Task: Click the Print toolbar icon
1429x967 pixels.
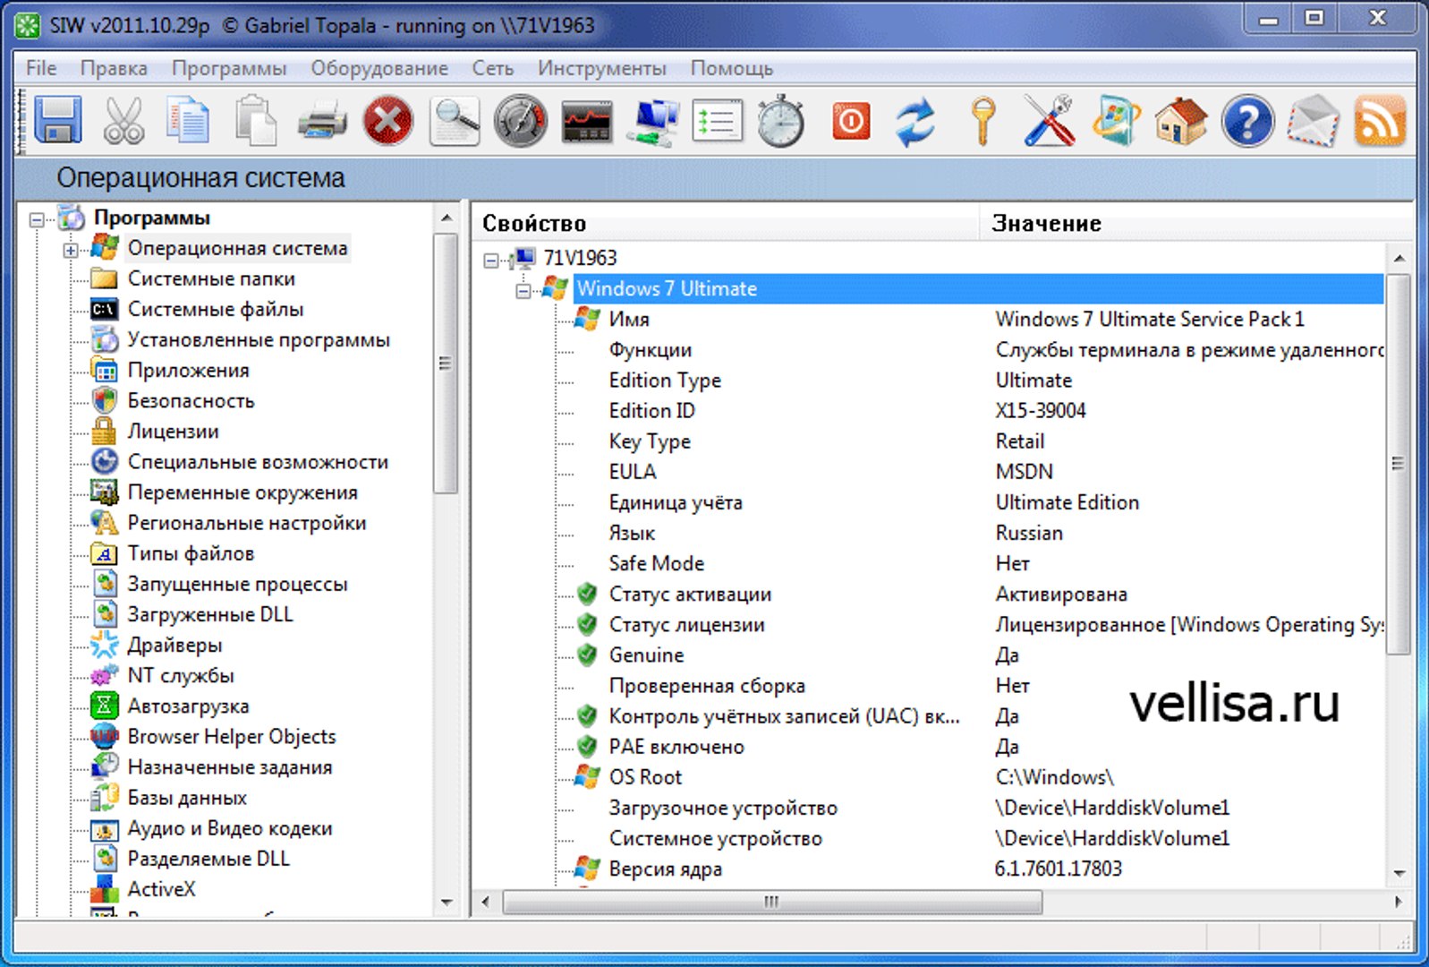Action: coord(322,120)
